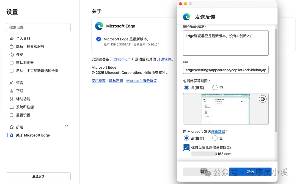Open the 使用条款 link
The image size is (297, 184).
[x=98, y=81]
